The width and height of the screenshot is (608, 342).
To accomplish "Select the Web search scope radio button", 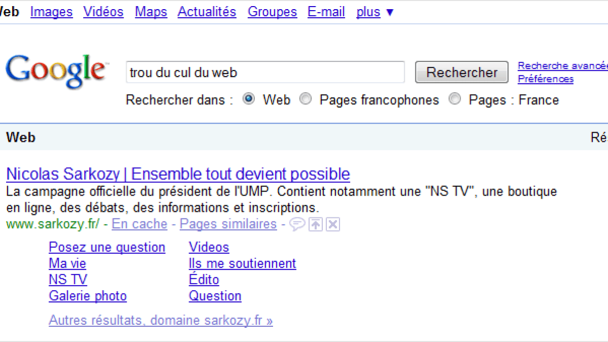I will [249, 99].
